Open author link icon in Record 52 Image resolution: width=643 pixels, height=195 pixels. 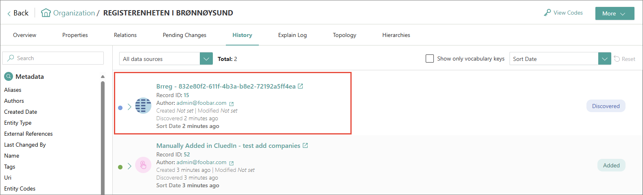(232, 163)
